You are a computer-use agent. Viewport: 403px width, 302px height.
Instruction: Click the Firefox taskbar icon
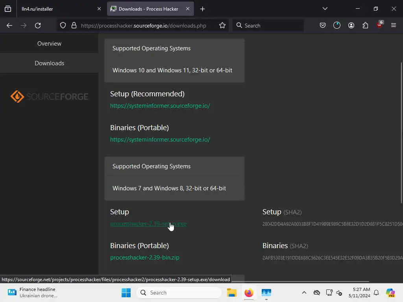coord(249,293)
